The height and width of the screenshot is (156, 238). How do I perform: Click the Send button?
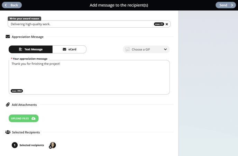(x=226, y=5)
